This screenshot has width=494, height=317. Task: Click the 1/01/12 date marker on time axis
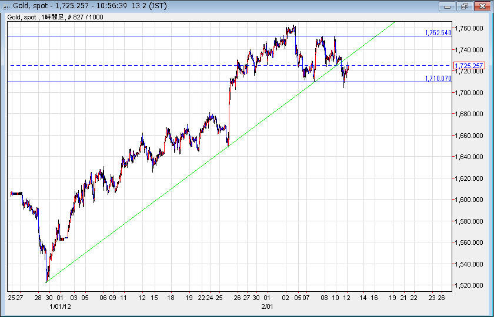[60, 306]
